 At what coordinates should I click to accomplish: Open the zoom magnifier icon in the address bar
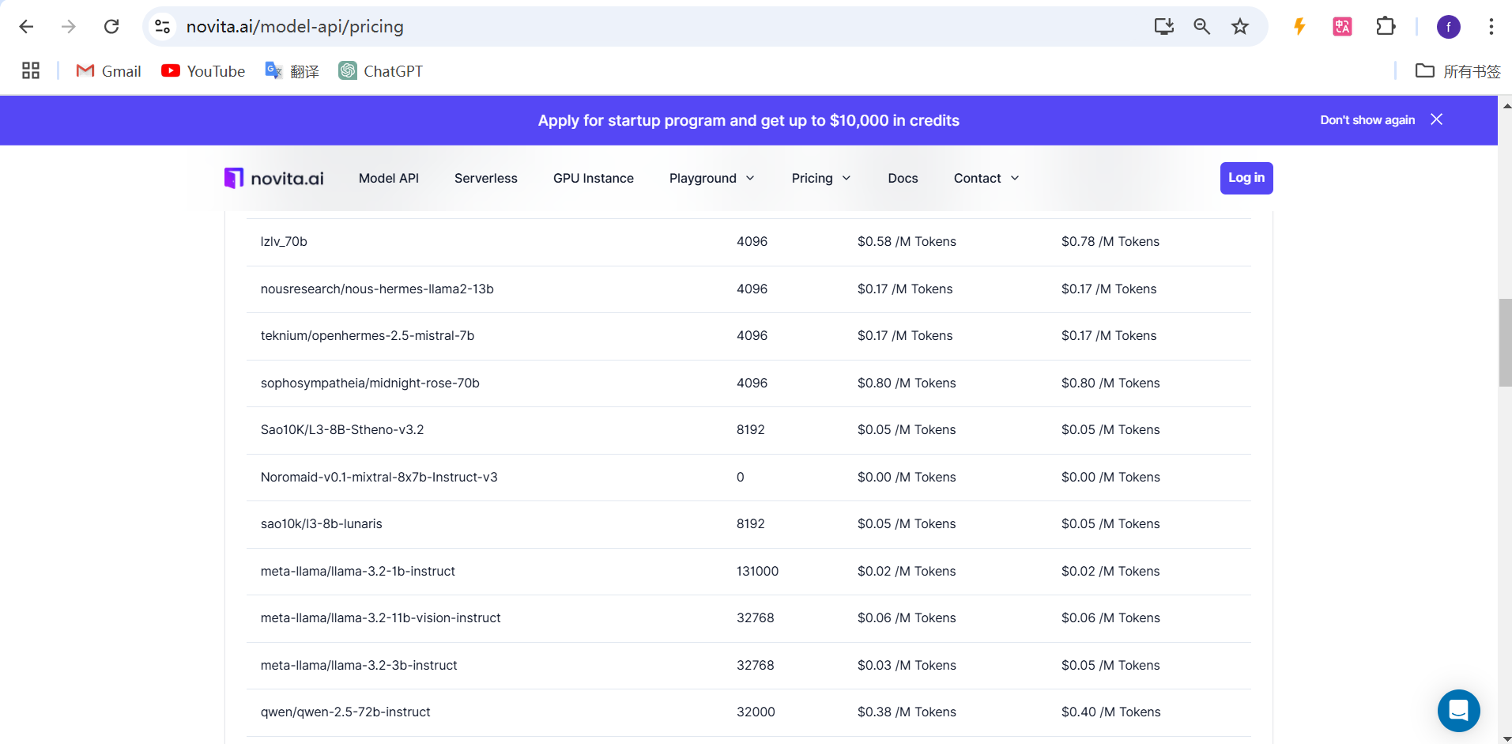click(x=1201, y=27)
